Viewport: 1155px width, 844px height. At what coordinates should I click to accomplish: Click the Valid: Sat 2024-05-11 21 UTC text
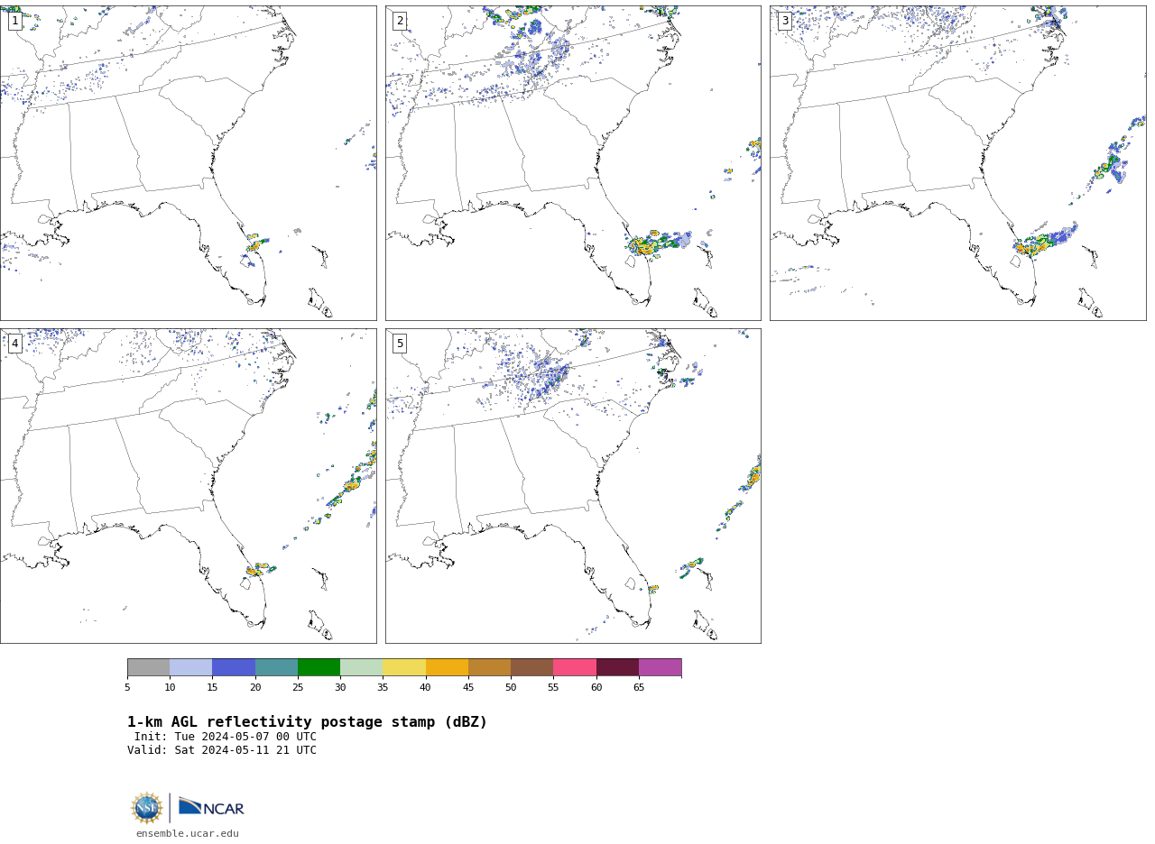[222, 750]
